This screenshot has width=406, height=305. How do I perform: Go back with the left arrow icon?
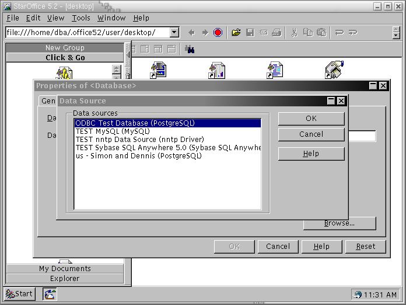[x=192, y=33]
